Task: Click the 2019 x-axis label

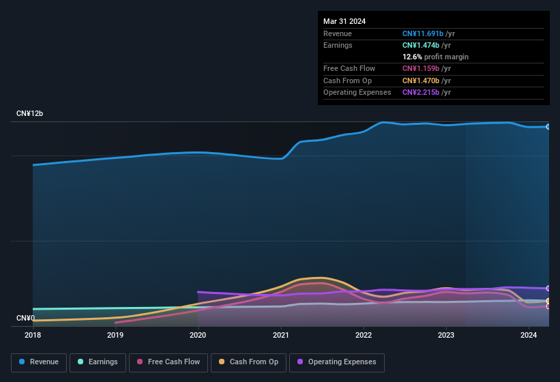Action: click(x=115, y=335)
